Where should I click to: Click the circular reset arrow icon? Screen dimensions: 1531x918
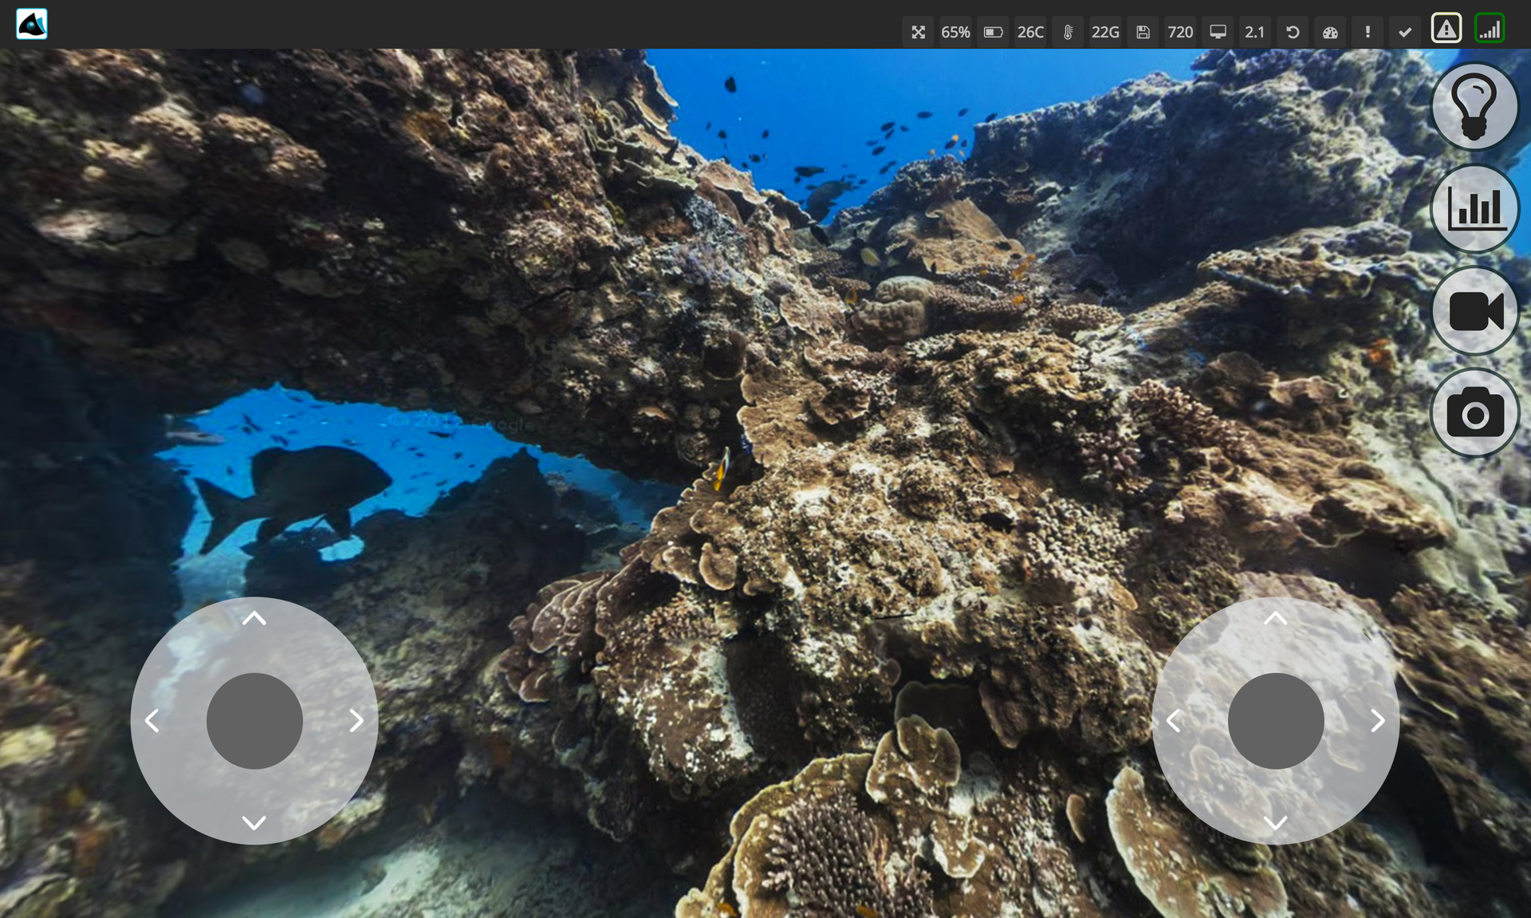point(1293,32)
